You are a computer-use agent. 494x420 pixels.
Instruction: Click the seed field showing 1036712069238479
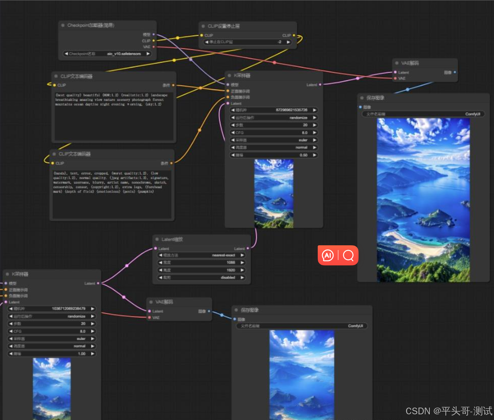pos(51,309)
